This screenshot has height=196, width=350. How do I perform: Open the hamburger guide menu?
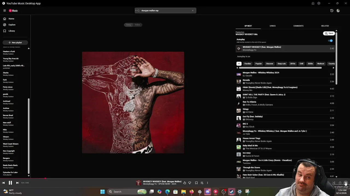5,11
